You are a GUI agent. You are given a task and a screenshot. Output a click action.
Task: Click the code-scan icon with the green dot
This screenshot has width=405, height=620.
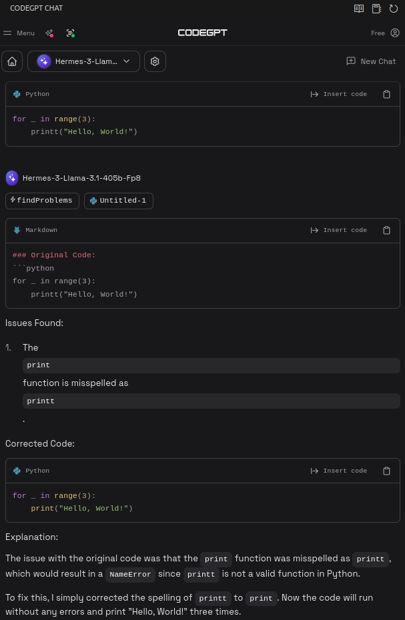70,33
